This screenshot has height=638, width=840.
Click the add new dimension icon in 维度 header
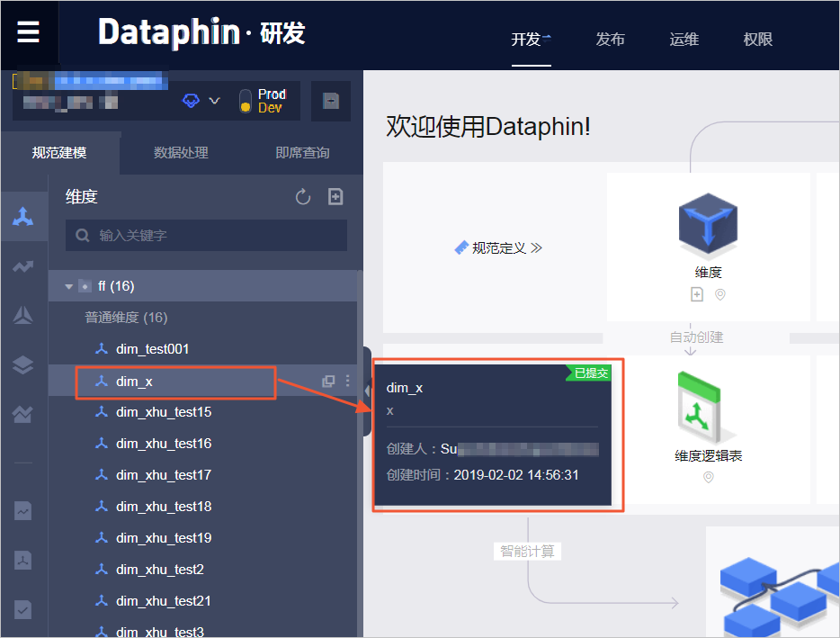(x=335, y=197)
